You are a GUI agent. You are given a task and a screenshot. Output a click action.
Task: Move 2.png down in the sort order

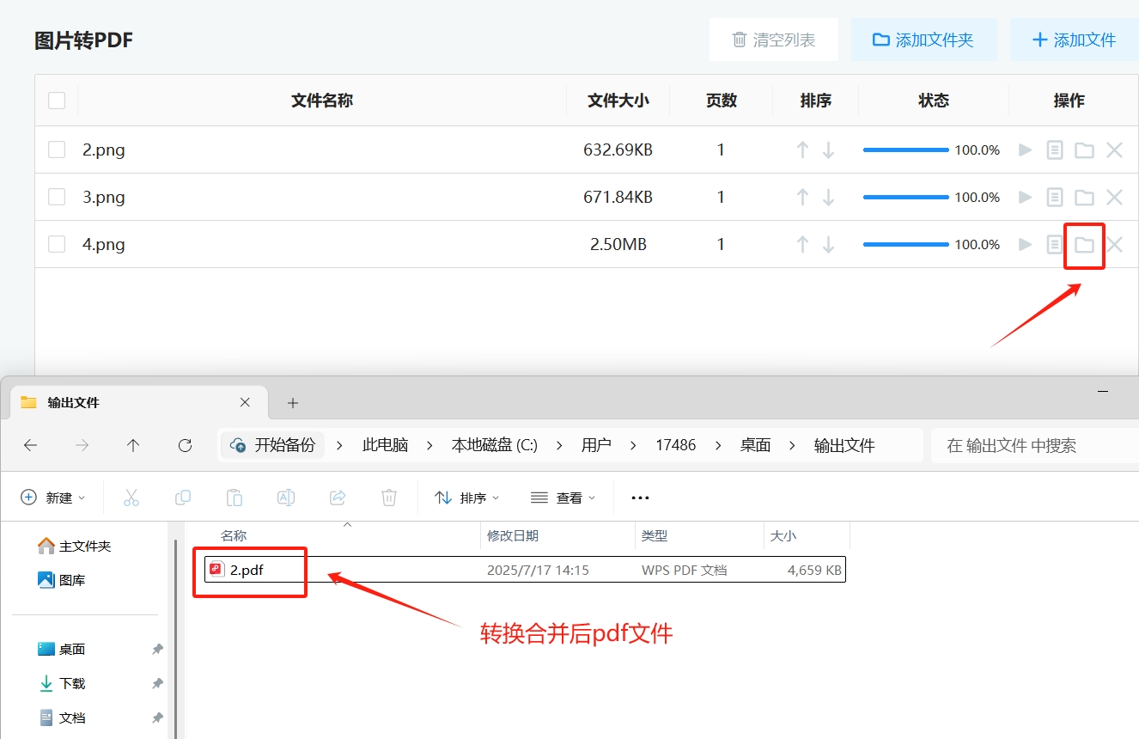[x=827, y=149]
